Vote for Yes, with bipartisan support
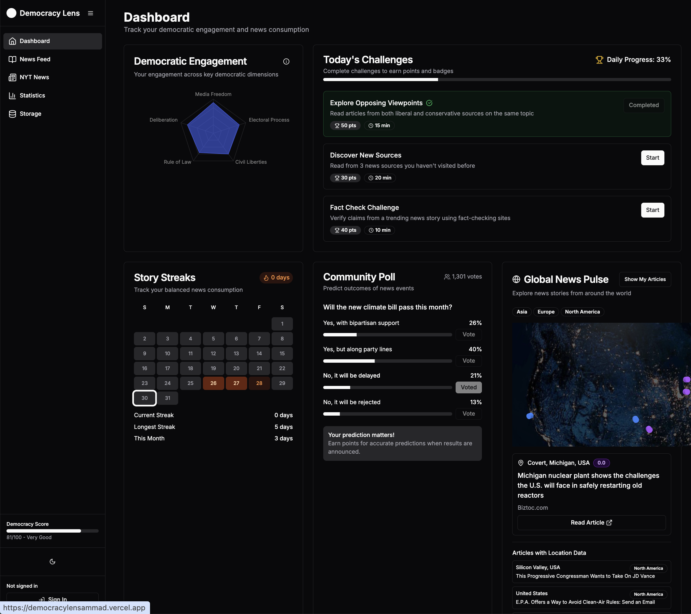The width and height of the screenshot is (691, 614). tap(468, 334)
